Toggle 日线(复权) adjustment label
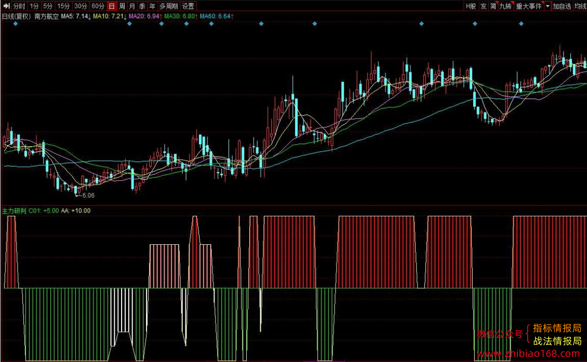The height and width of the screenshot is (362, 587). click(16, 17)
